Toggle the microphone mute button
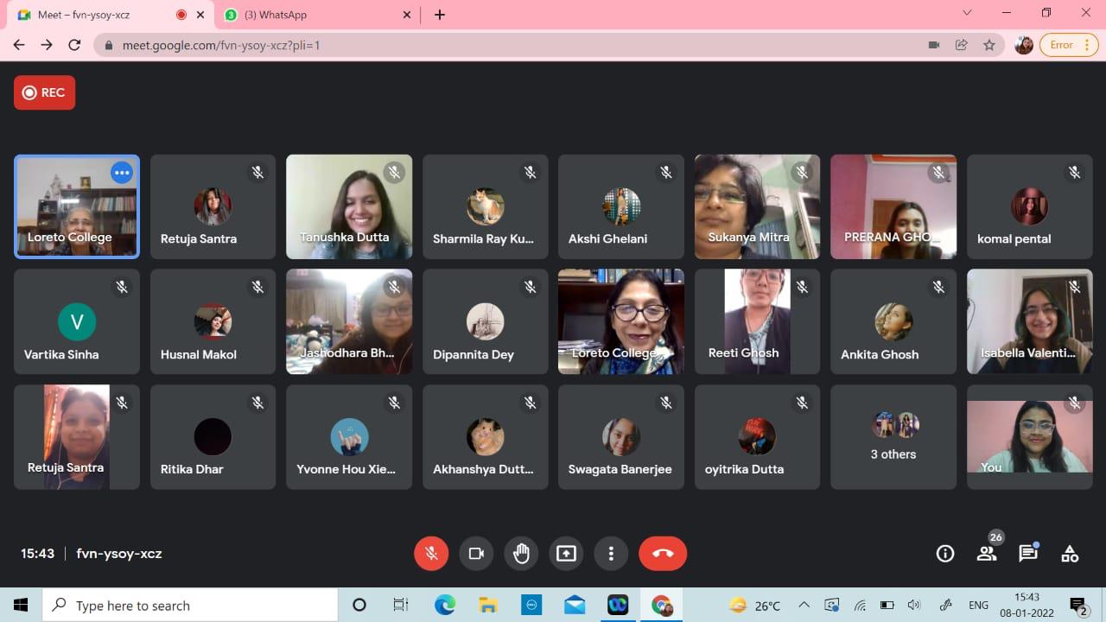 [x=431, y=554]
